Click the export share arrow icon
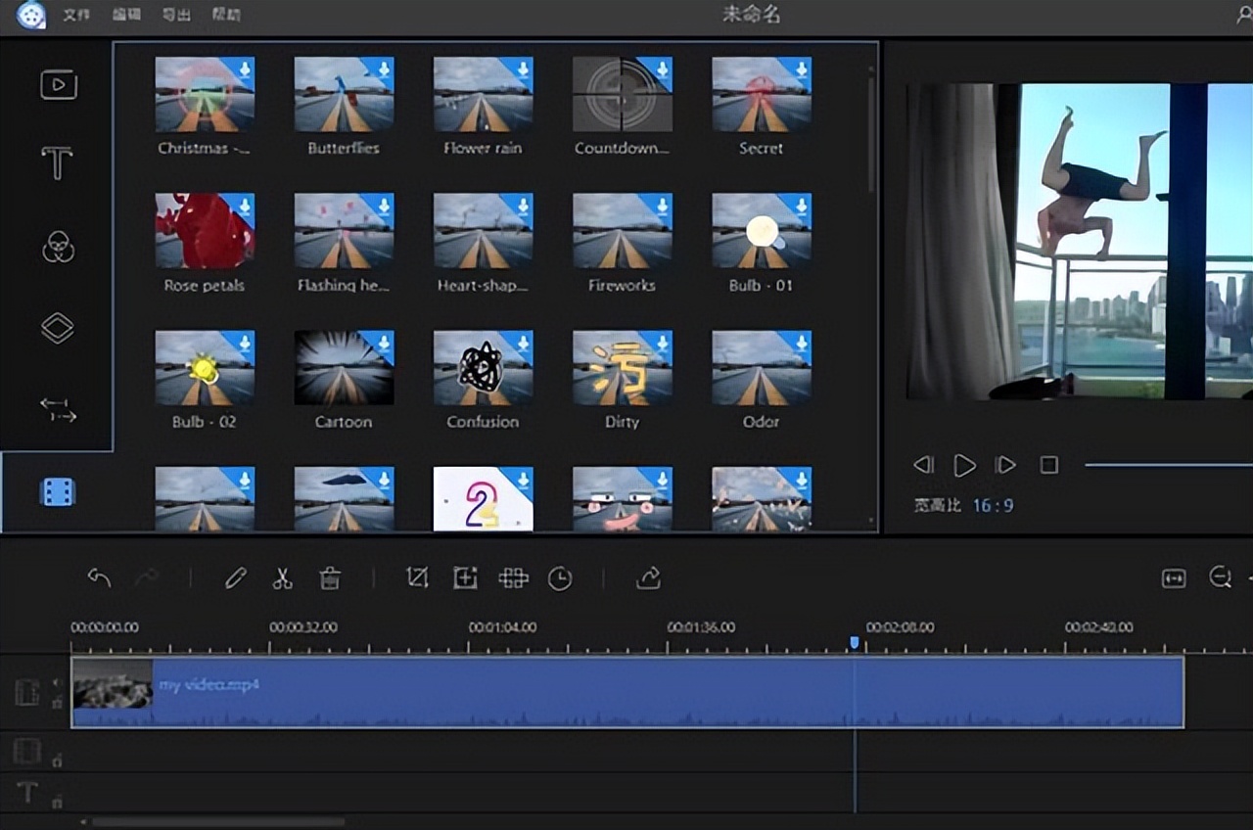 tap(648, 578)
